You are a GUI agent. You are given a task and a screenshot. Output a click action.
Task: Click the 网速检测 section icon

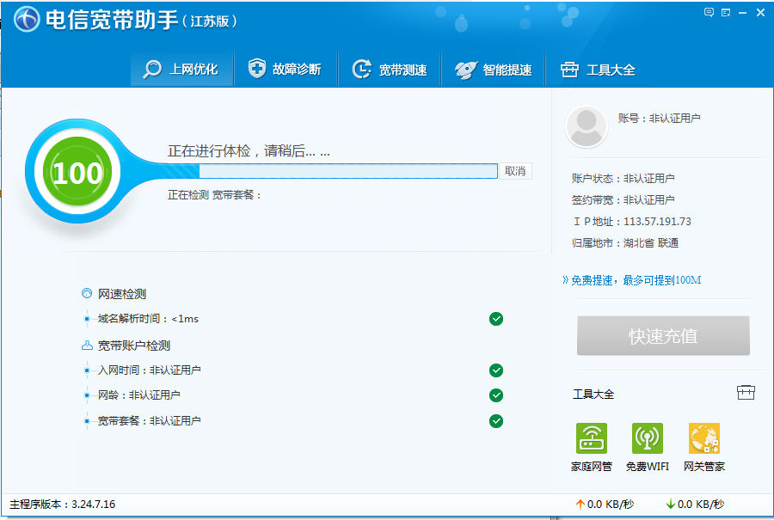[87, 294]
